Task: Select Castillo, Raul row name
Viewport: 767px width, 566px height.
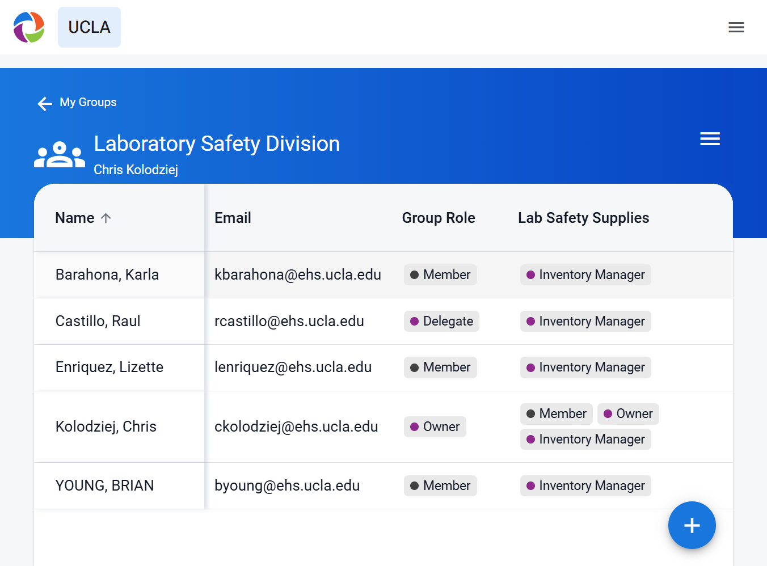Action: 98,321
